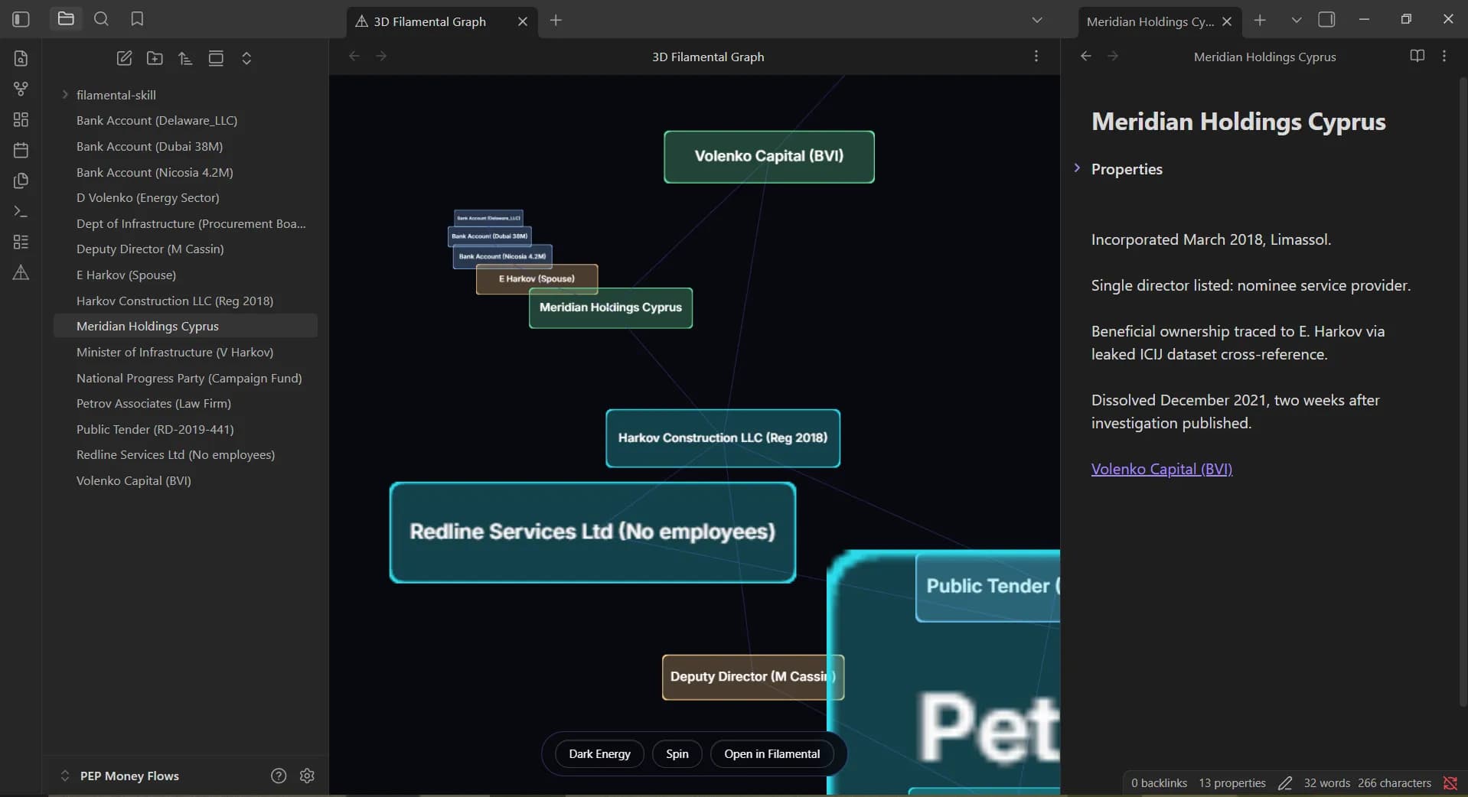Screen dimensions: 1468x797
Task: Open the help icon near vault name
Action: [279, 776]
